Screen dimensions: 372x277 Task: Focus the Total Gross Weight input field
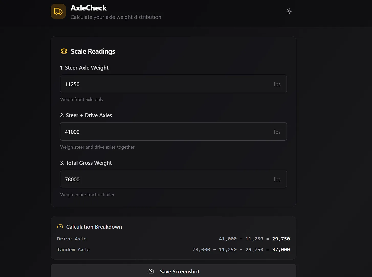[166, 179]
